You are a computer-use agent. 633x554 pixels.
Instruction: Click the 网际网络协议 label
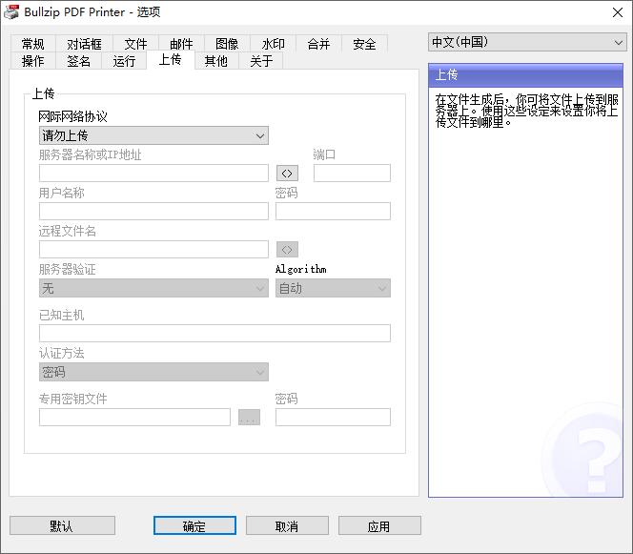(x=73, y=116)
